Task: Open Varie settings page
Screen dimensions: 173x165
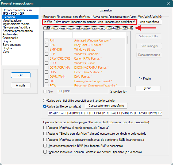Action: pos(6,52)
